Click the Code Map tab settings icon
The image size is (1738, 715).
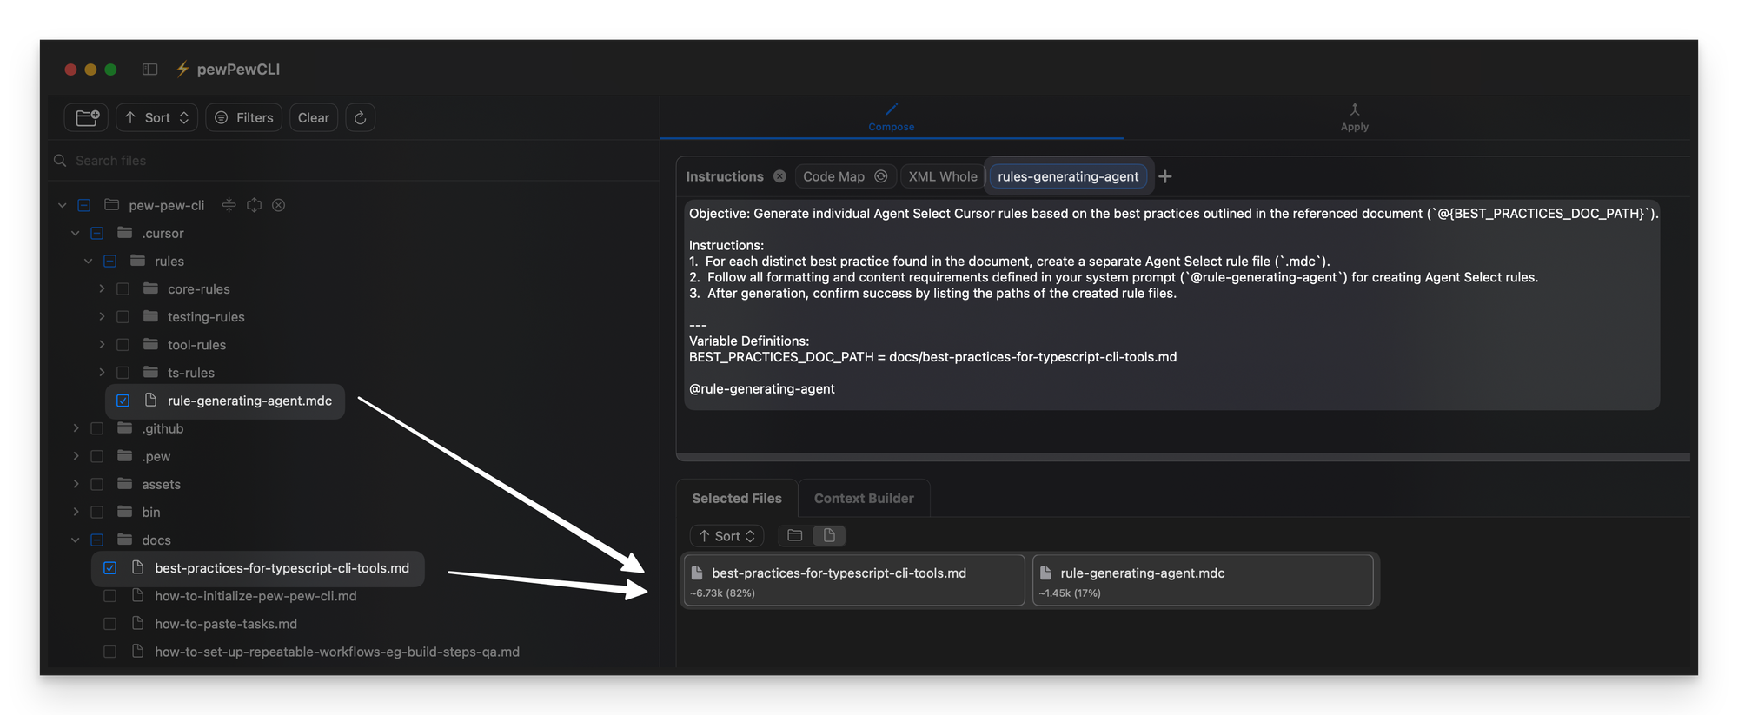click(x=880, y=176)
